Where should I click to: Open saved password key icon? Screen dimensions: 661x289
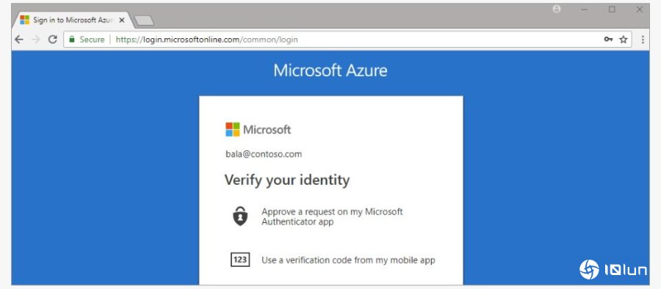(608, 40)
